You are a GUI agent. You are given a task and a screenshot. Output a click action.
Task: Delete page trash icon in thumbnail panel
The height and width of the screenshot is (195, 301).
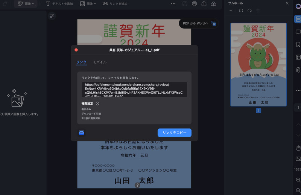pos(258,11)
